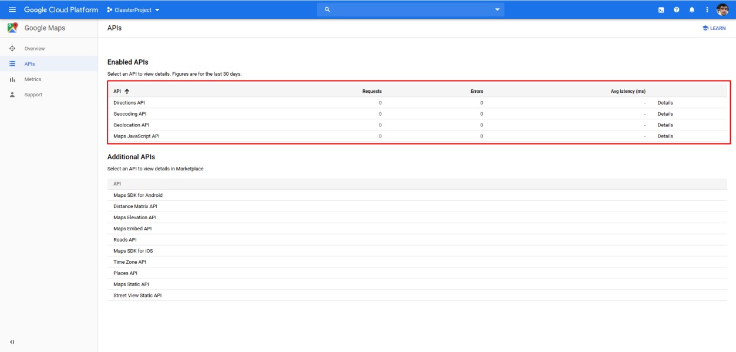Open the three-dot more options menu

[x=707, y=10]
